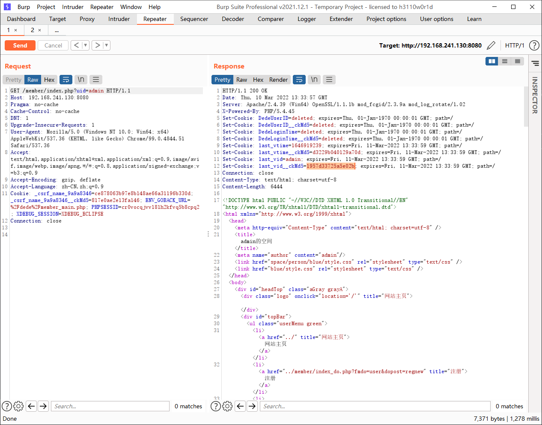Toggle non-printable characters in response
This screenshot has width=542, height=425.
click(314, 80)
